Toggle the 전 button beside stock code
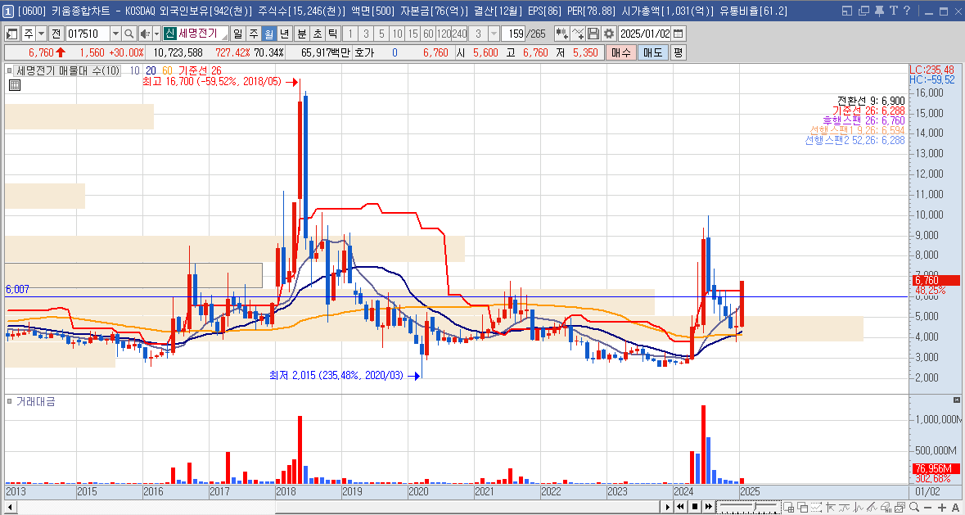 point(56,34)
